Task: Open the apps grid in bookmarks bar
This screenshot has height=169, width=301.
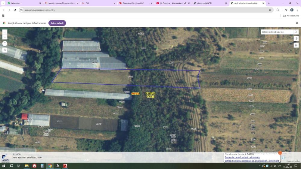Action: point(3,16)
